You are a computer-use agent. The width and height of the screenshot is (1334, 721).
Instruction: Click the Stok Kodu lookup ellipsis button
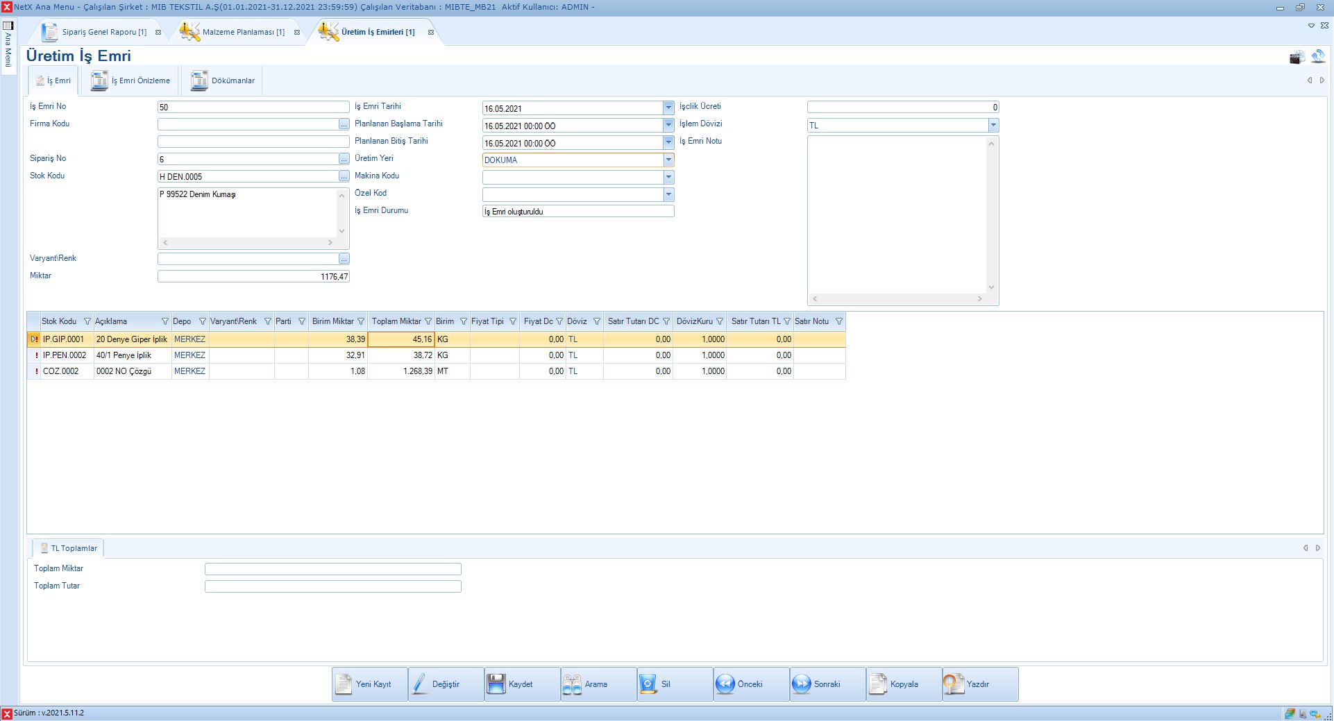pos(344,176)
